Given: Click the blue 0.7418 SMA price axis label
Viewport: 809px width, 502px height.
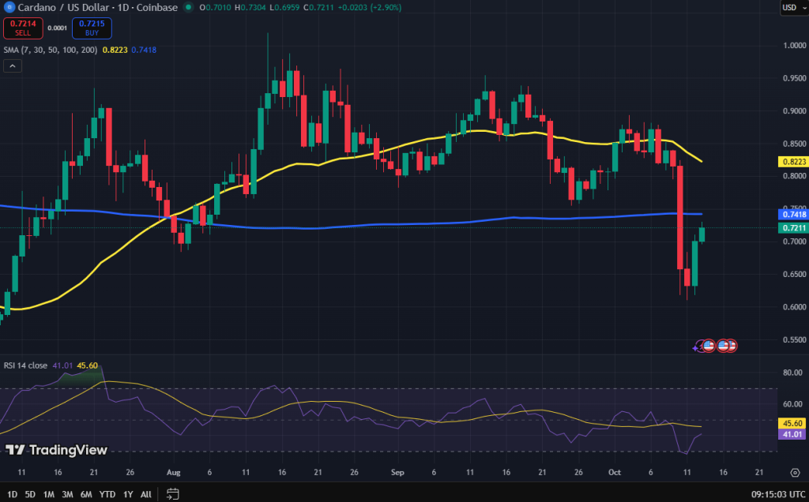Looking at the screenshot, I should pyautogui.click(x=793, y=215).
